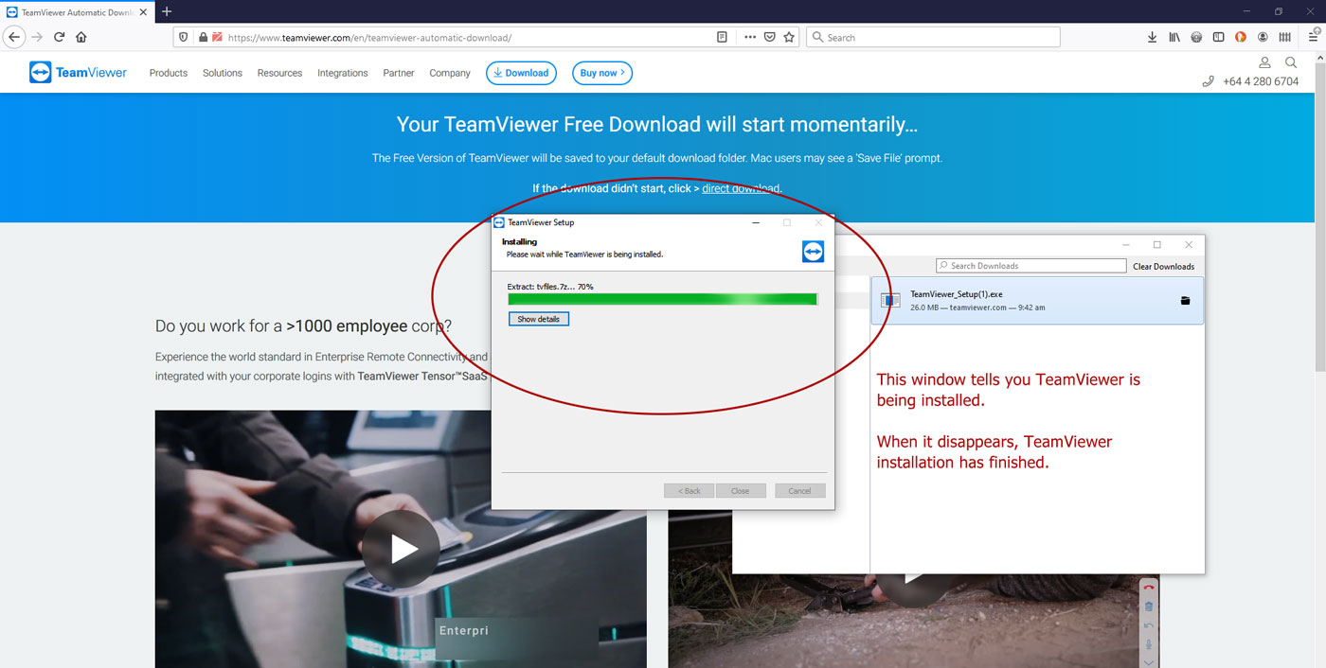Screen dimensions: 1326x668
Task: Play the Enterprise video thumbnail
Action: pyautogui.click(x=401, y=549)
